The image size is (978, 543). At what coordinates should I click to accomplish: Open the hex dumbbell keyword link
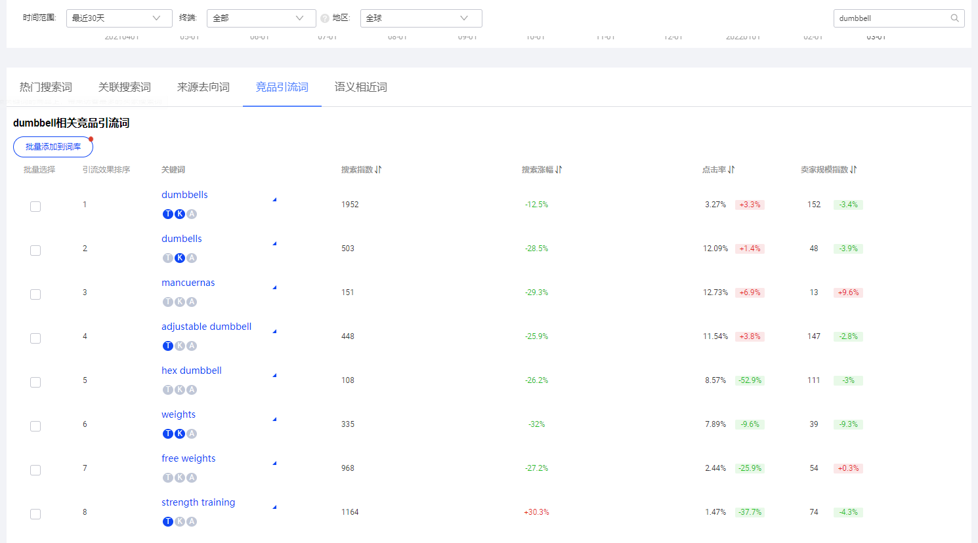[x=192, y=371]
